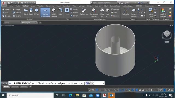Open the CV Edit Bar tool

pyautogui.click(x=84, y=12)
